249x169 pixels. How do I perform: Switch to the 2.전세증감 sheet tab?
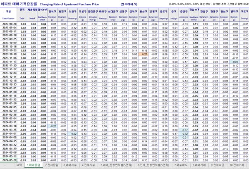click(52, 165)
